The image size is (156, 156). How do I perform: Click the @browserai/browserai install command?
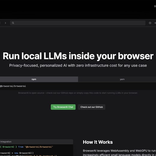tap(13, 86)
